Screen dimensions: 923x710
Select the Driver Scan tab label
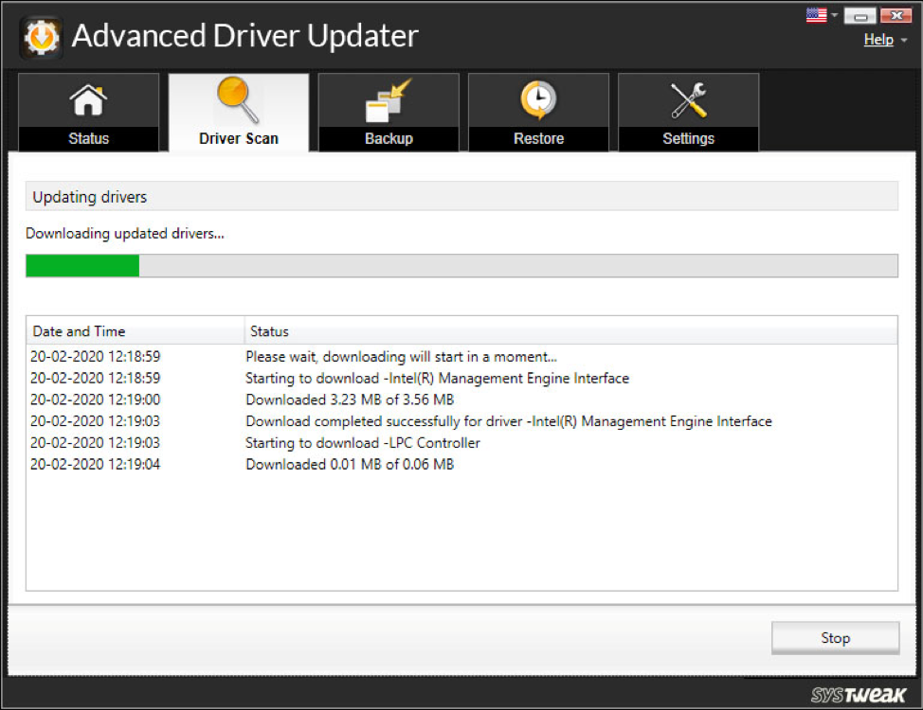click(239, 139)
